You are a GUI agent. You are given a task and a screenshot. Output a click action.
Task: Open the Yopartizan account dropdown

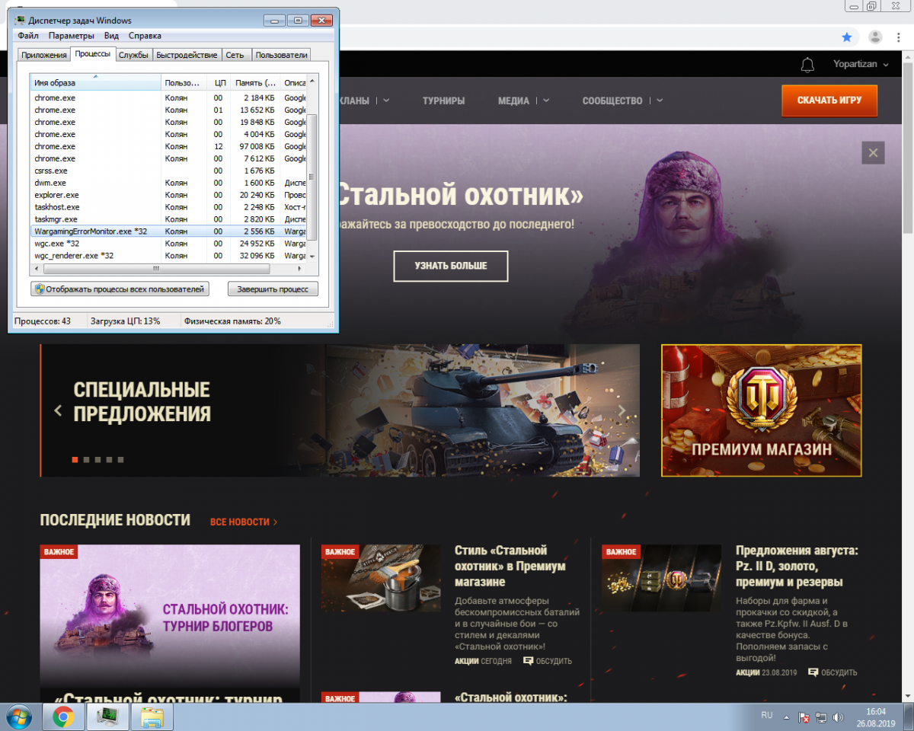click(x=861, y=65)
